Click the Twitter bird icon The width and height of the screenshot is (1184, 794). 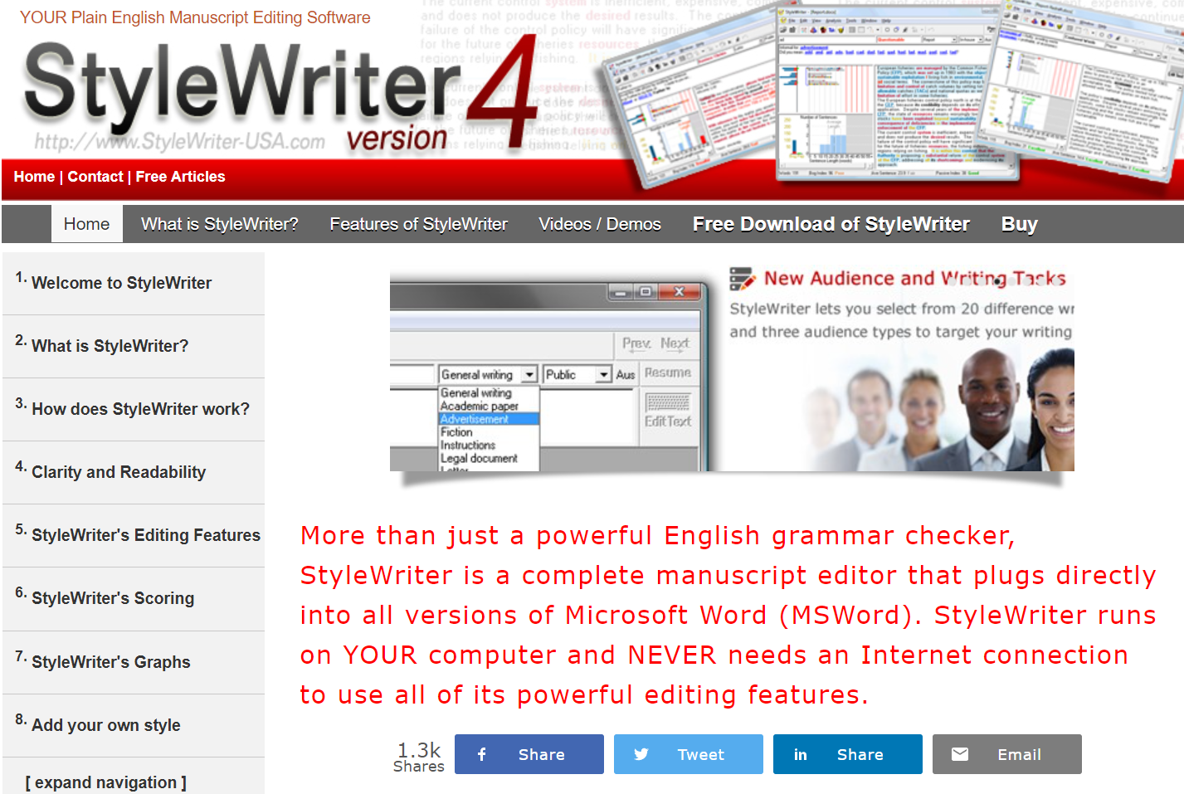pos(641,754)
